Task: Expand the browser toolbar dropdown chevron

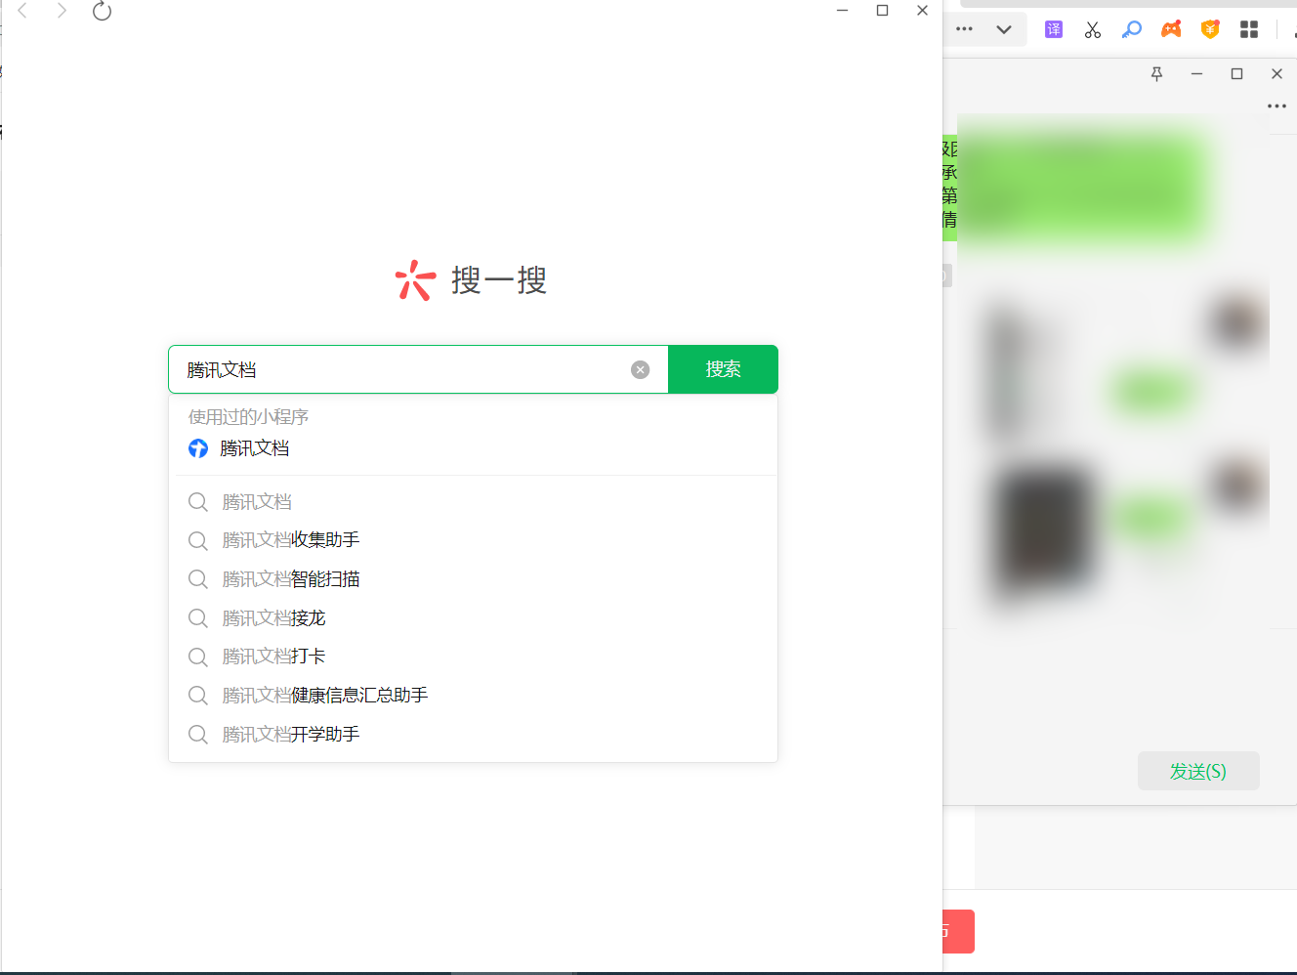Action: (1003, 29)
